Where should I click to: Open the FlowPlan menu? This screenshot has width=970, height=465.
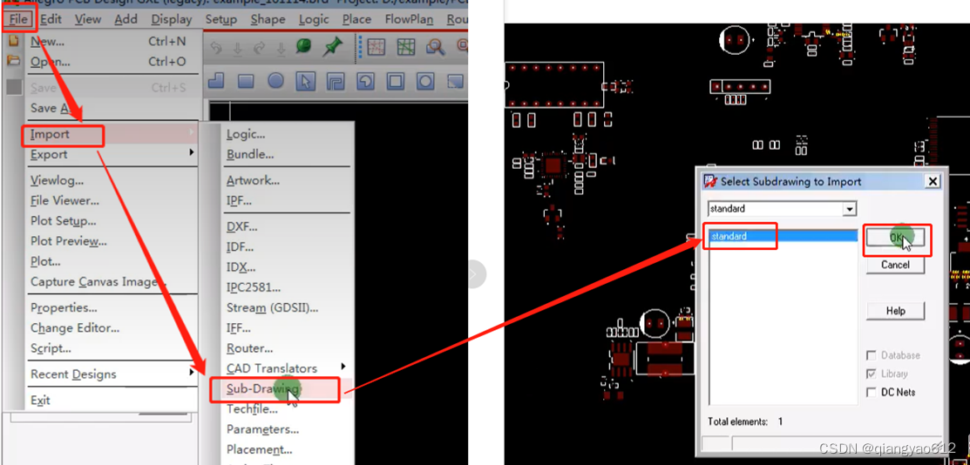pos(409,19)
